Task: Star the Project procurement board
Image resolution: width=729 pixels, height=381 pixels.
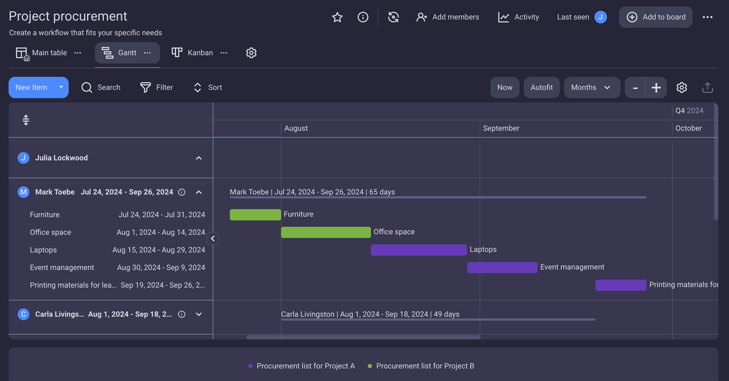Action: (x=337, y=17)
